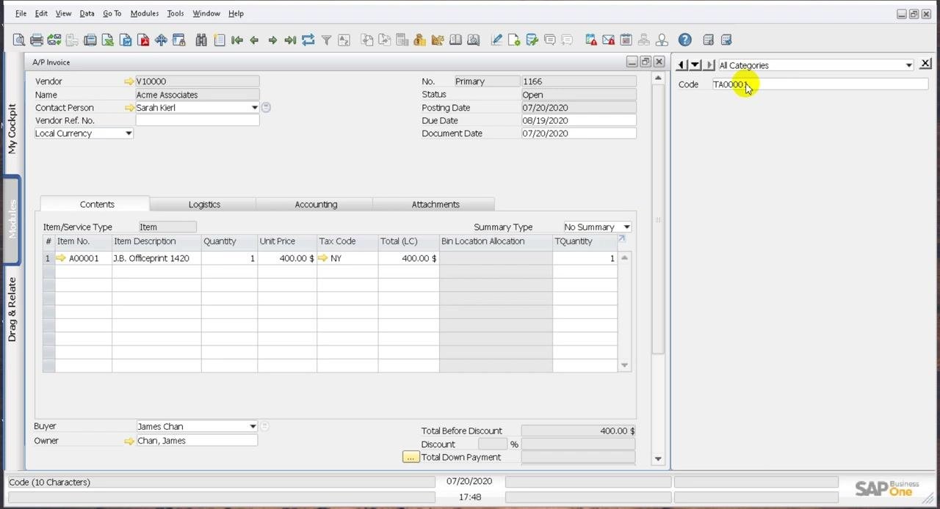Click the invoice window scroll down arrow

pos(658,459)
